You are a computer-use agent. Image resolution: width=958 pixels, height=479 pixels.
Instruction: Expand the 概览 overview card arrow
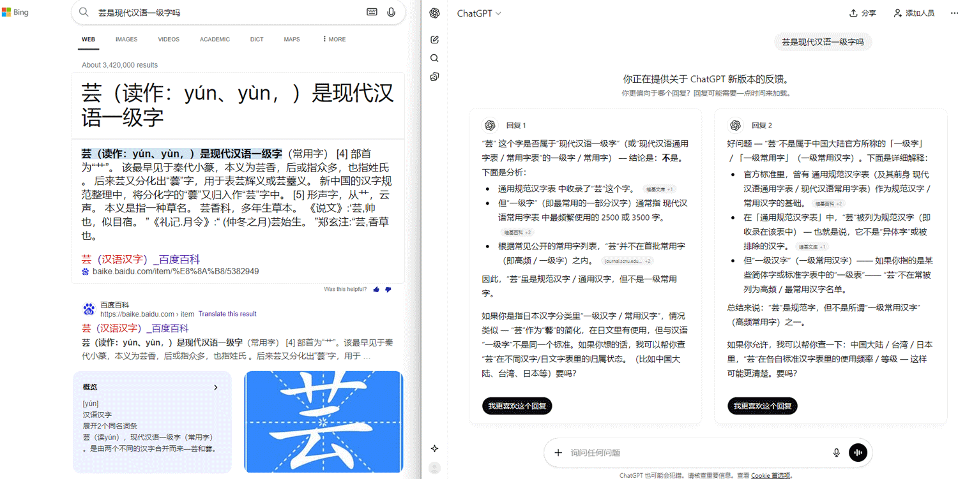(215, 387)
